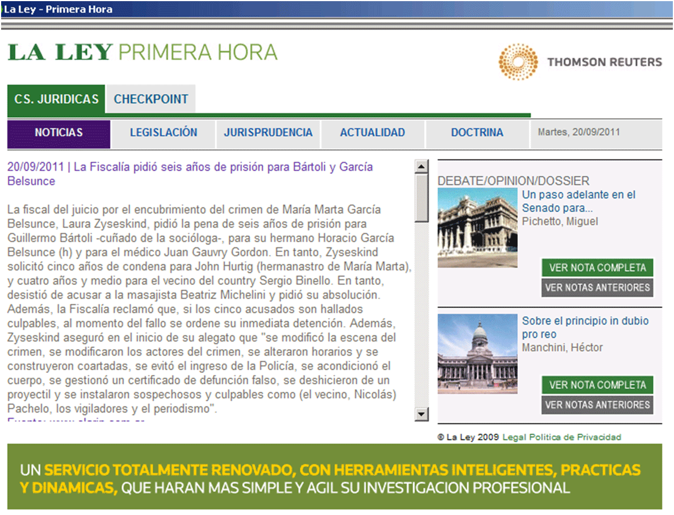The width and height of the screenshot is (674, 515).
Task: Open the Legal Politica de Privacidad link
Action: pyautogui.click(x=562, y=437)
